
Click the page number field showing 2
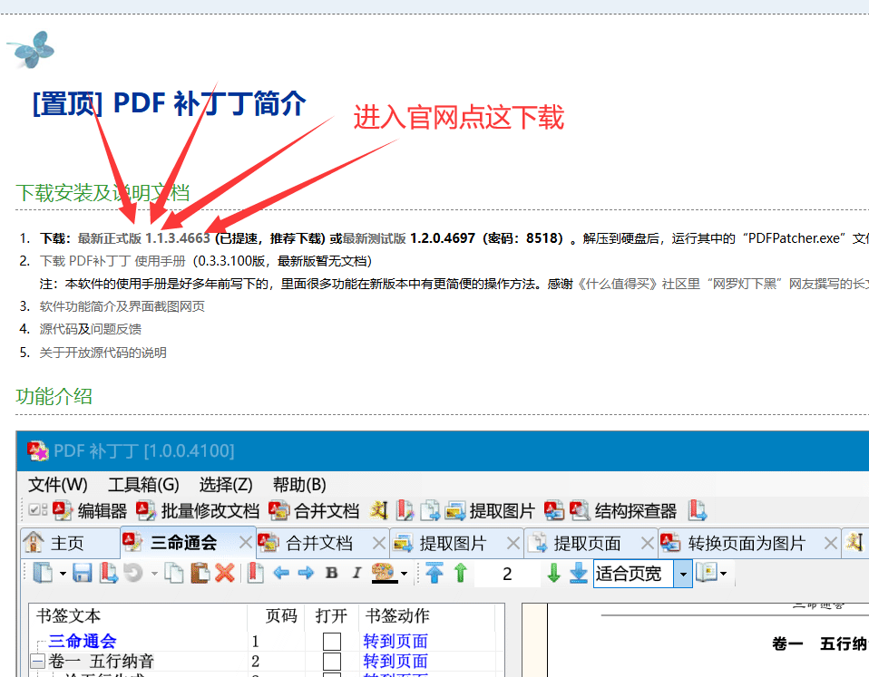[507, 574]
